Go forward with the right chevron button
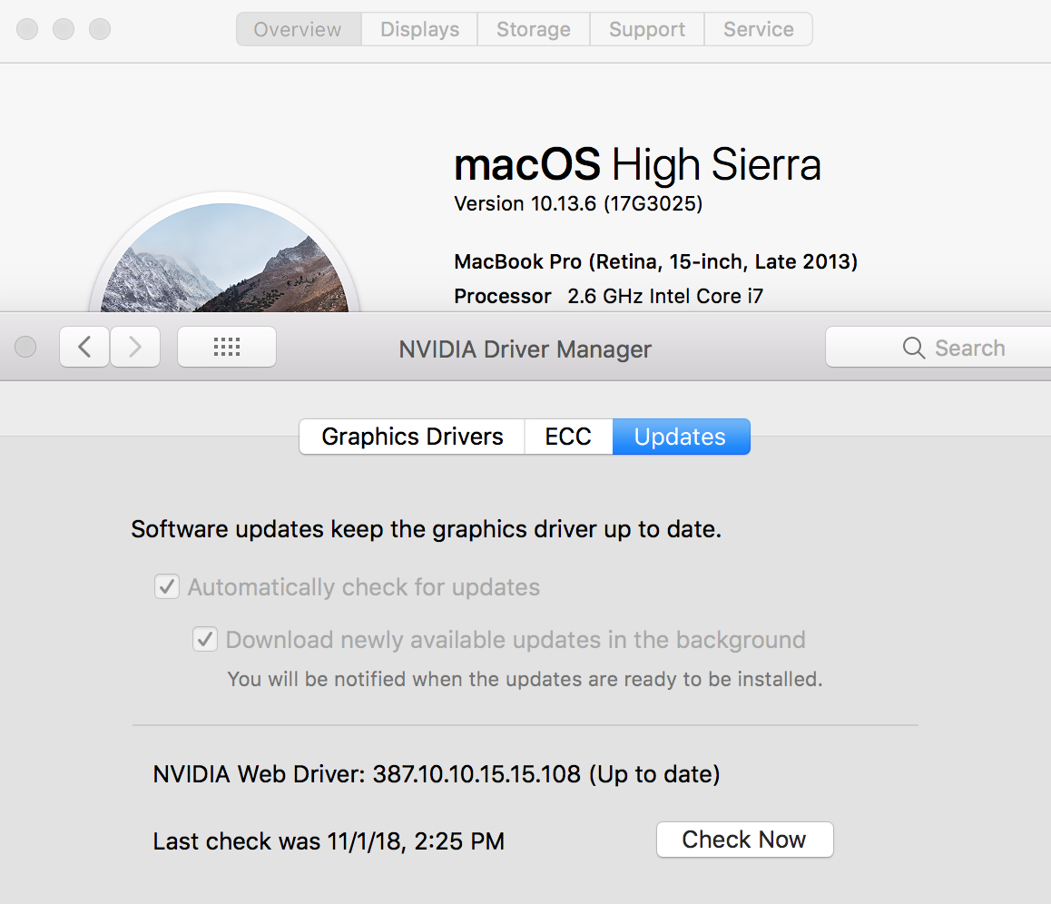The height and width of the screenshot is (904, 1051). pyautogui.click(x=135, y=347)
